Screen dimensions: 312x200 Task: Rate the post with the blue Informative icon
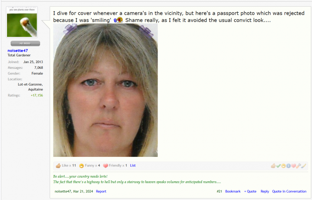[288, 166]
